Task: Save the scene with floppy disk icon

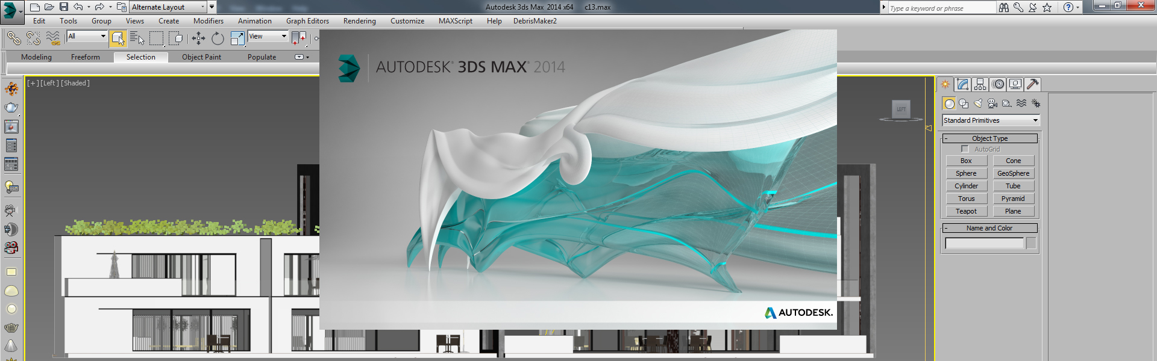Action: point(64,7)
